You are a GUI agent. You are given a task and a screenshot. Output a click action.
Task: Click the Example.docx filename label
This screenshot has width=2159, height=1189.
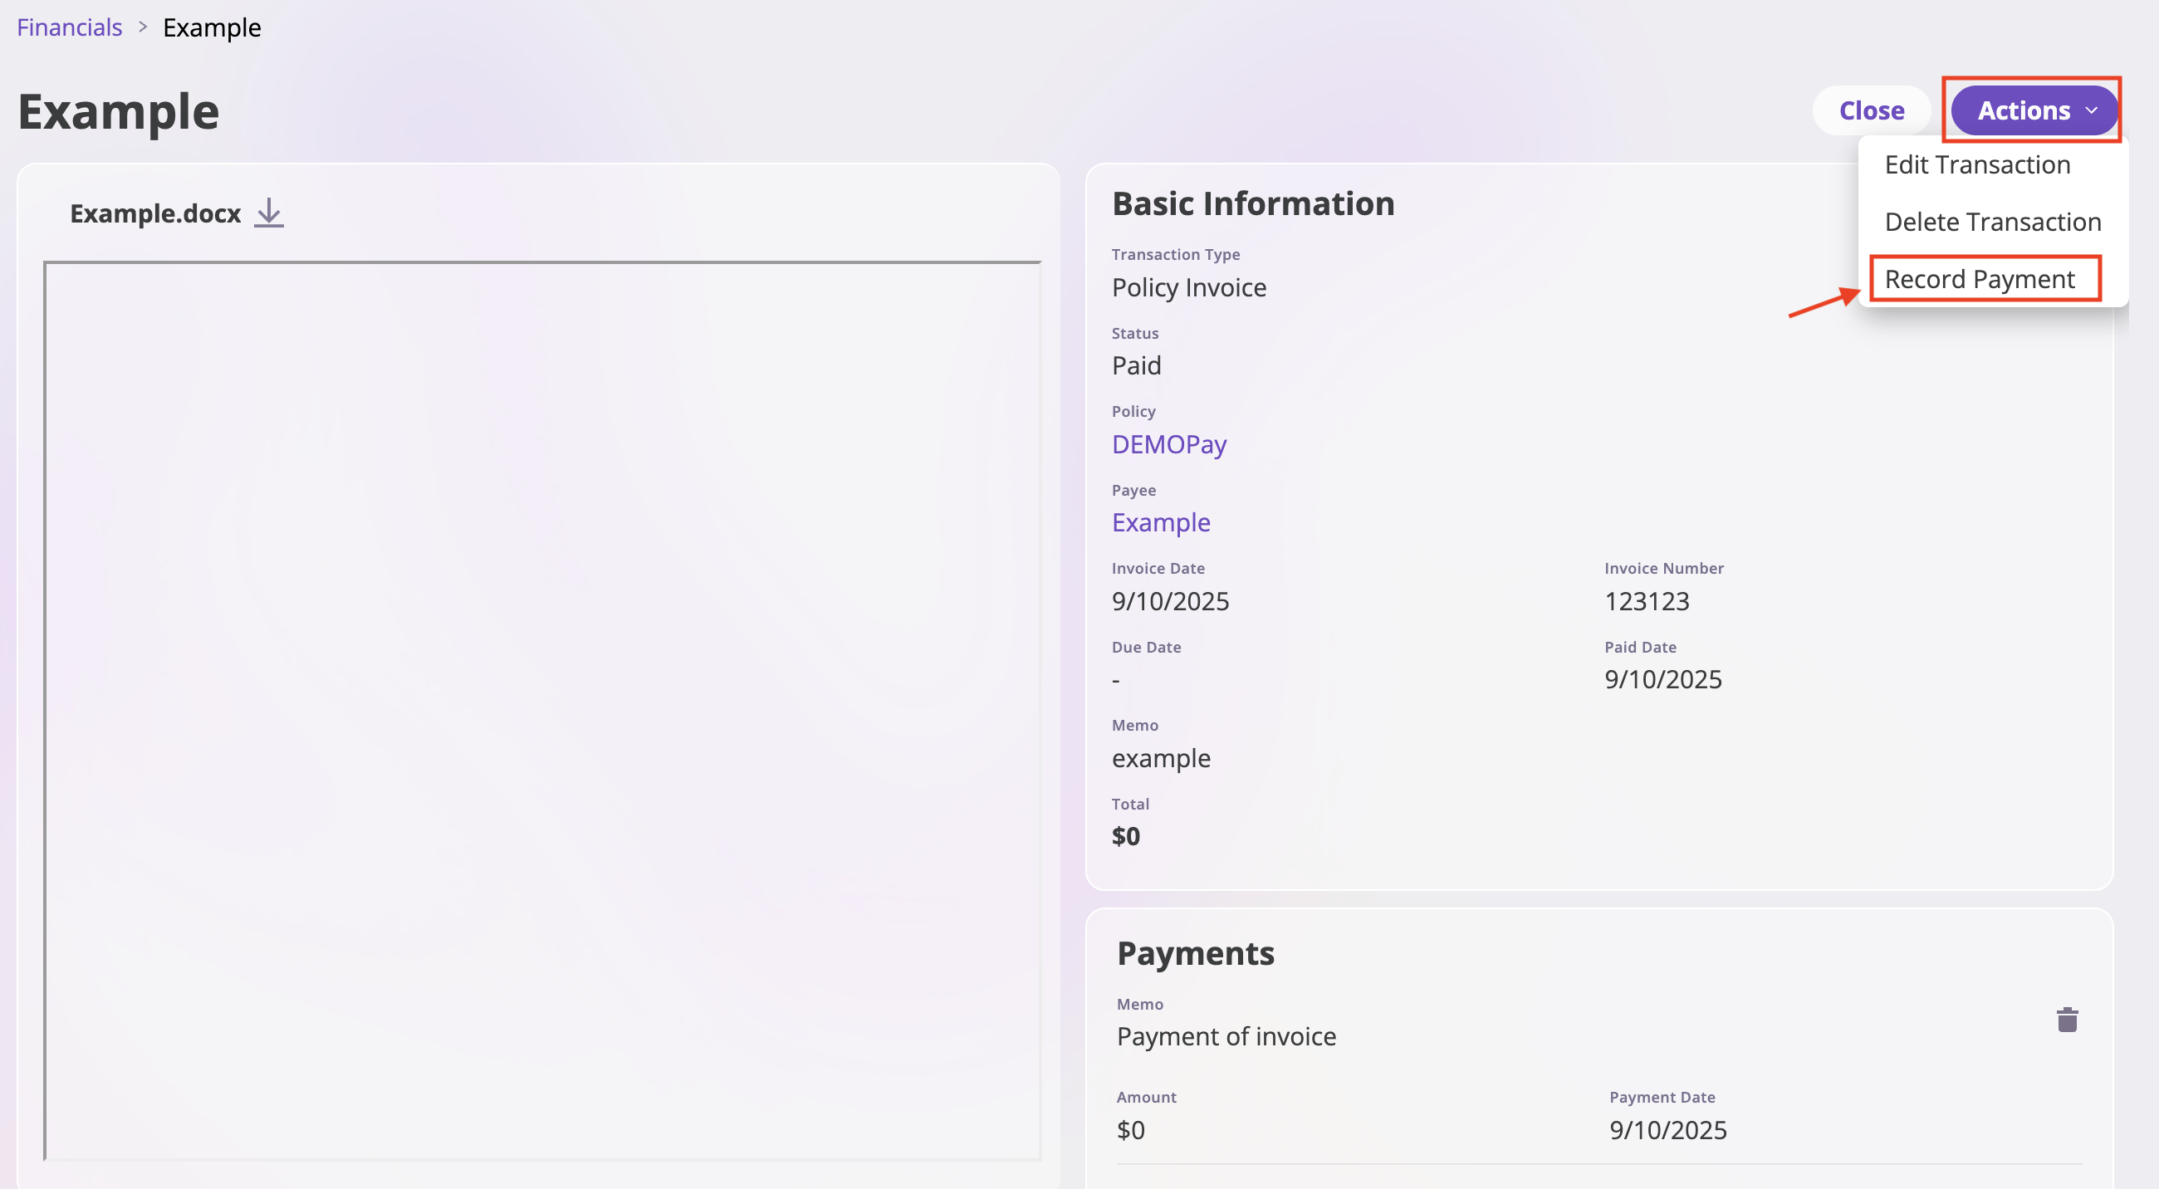[x=155, y=213]
